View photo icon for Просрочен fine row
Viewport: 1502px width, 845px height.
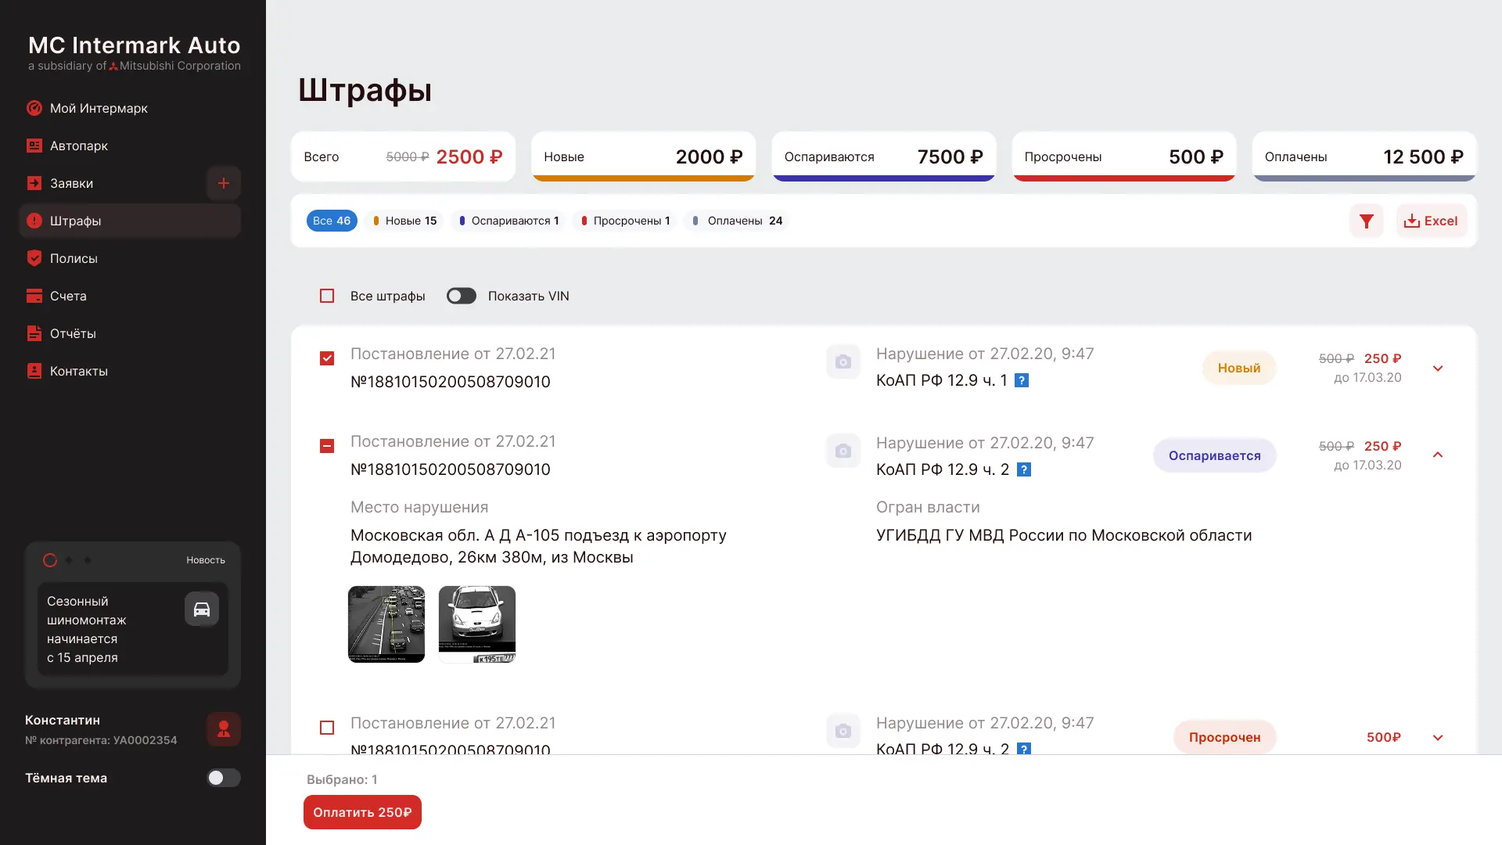pyautogui.click(x=843, y=731)
